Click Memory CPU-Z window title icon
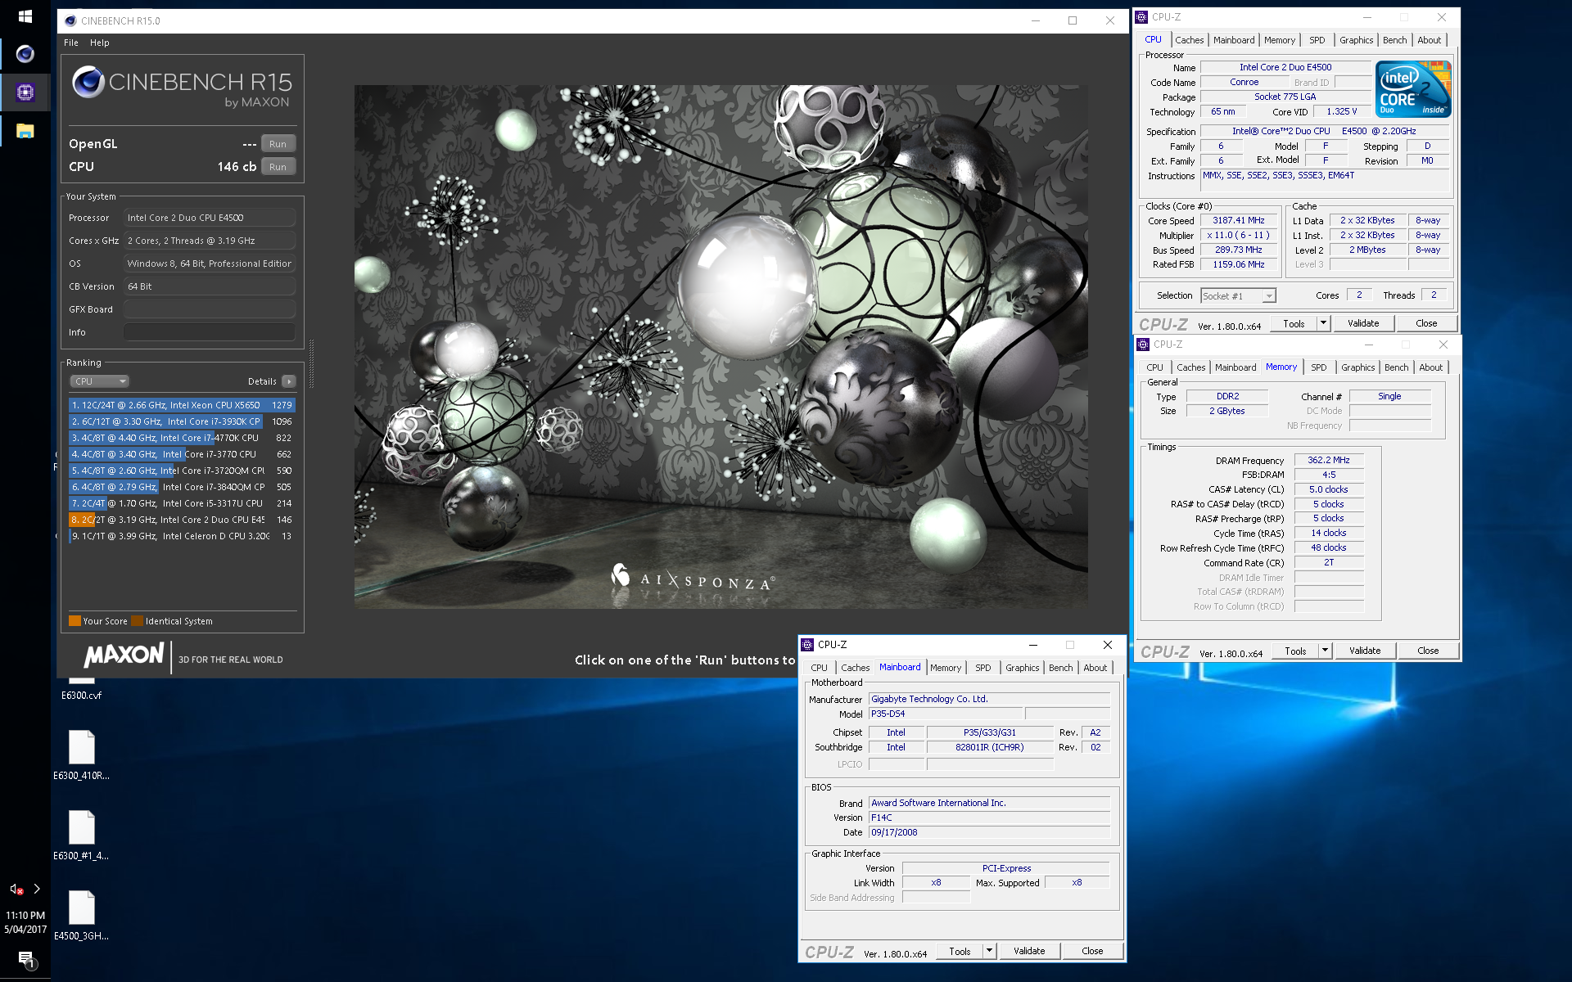The image size is (1572, 982). [x=1143, y=345]
